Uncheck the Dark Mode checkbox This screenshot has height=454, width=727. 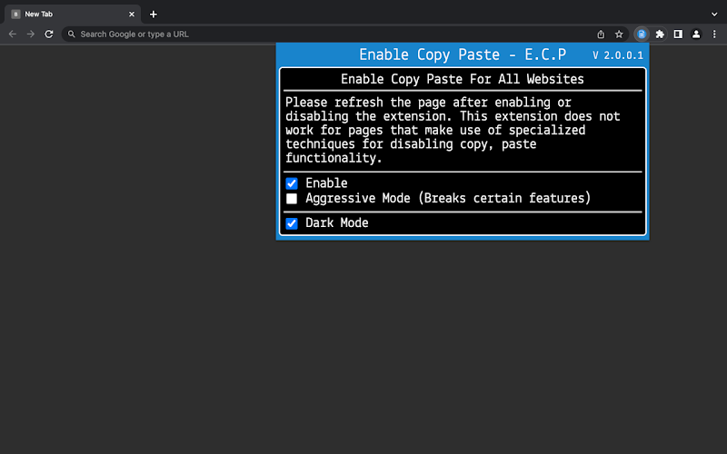(292, 223)
